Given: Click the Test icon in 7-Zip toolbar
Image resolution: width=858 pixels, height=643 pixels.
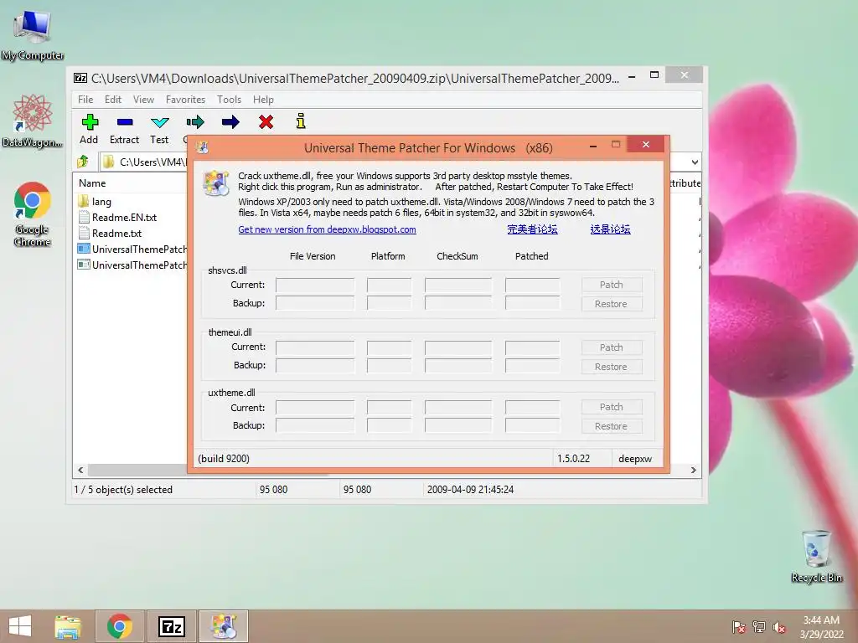Looking at the screenshot, I should point(159,122).
